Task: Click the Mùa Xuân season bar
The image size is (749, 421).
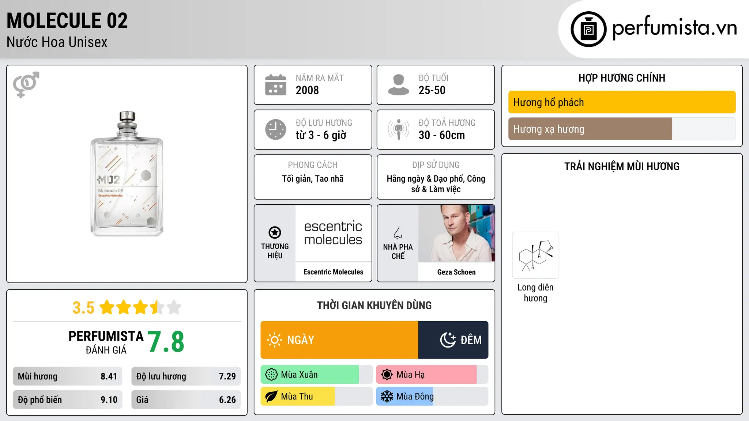Action: [x=316, y=375]
